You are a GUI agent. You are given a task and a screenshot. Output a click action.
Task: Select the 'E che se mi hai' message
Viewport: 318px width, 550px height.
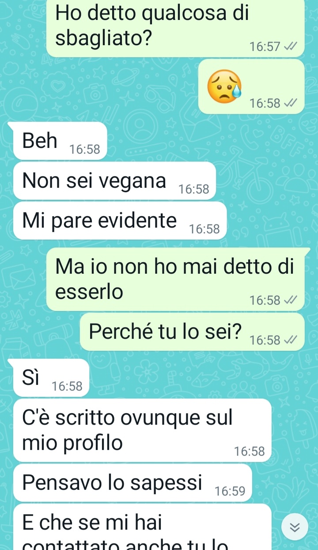point(142,527)
